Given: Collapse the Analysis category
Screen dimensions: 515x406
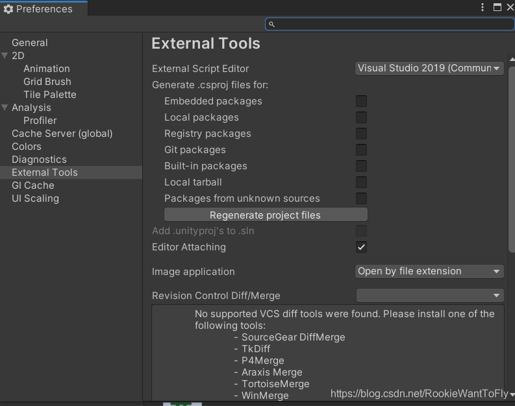Looking at the screenshot, I should [x=5, y=108].
